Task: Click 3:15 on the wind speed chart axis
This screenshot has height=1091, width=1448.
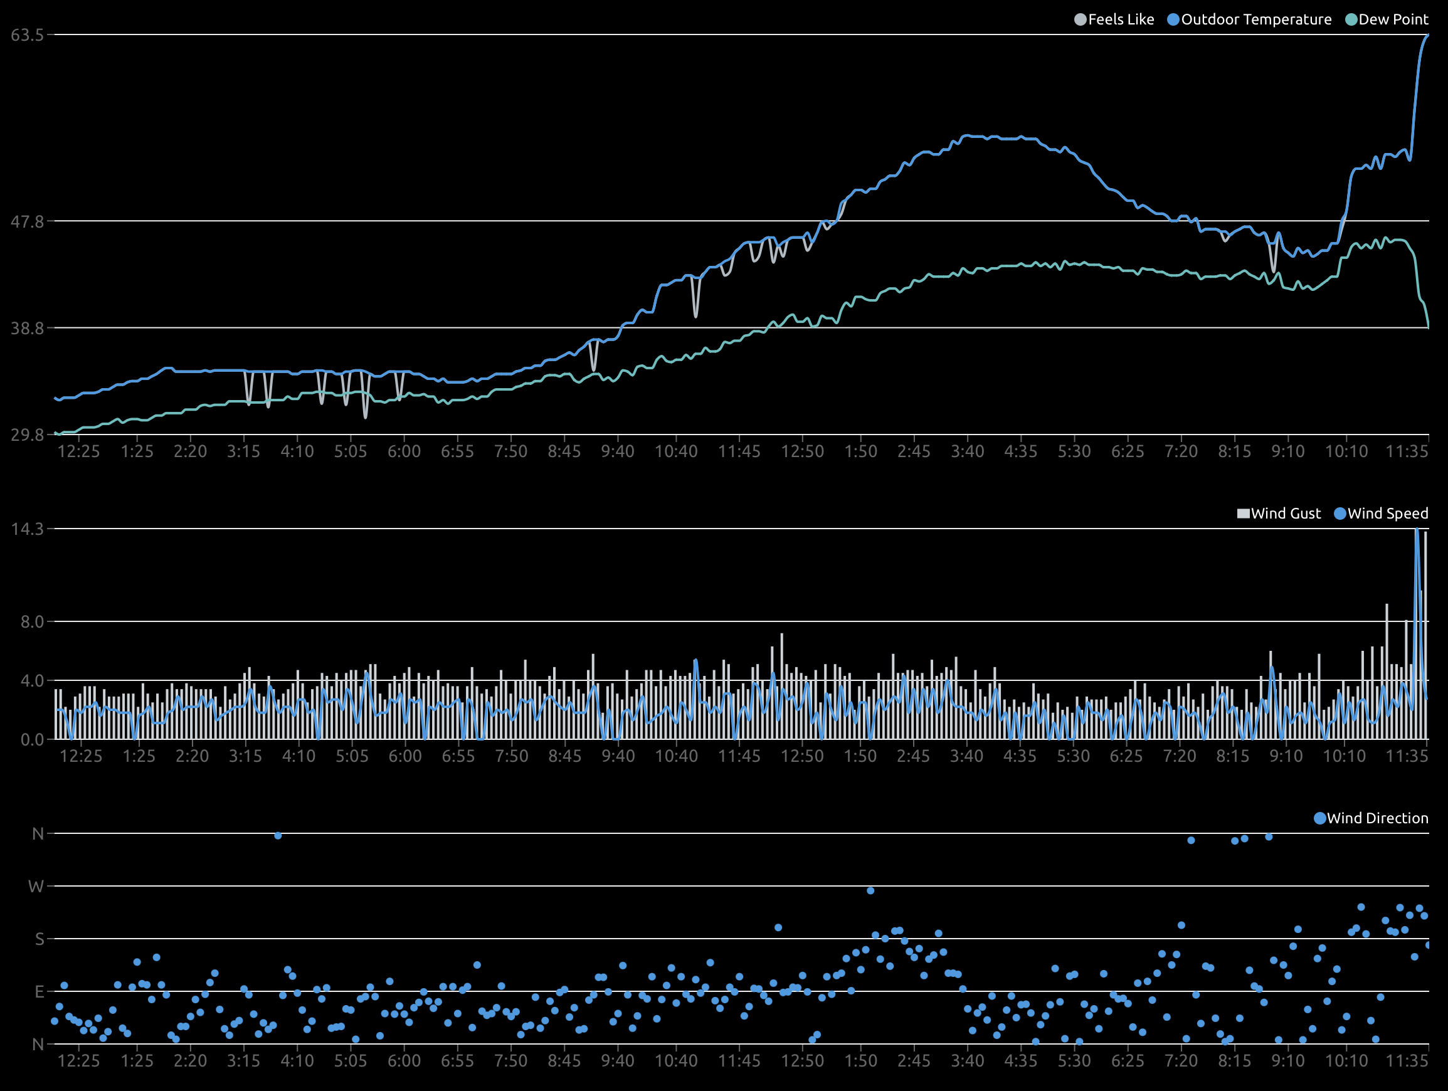Action: coord(245,757)
